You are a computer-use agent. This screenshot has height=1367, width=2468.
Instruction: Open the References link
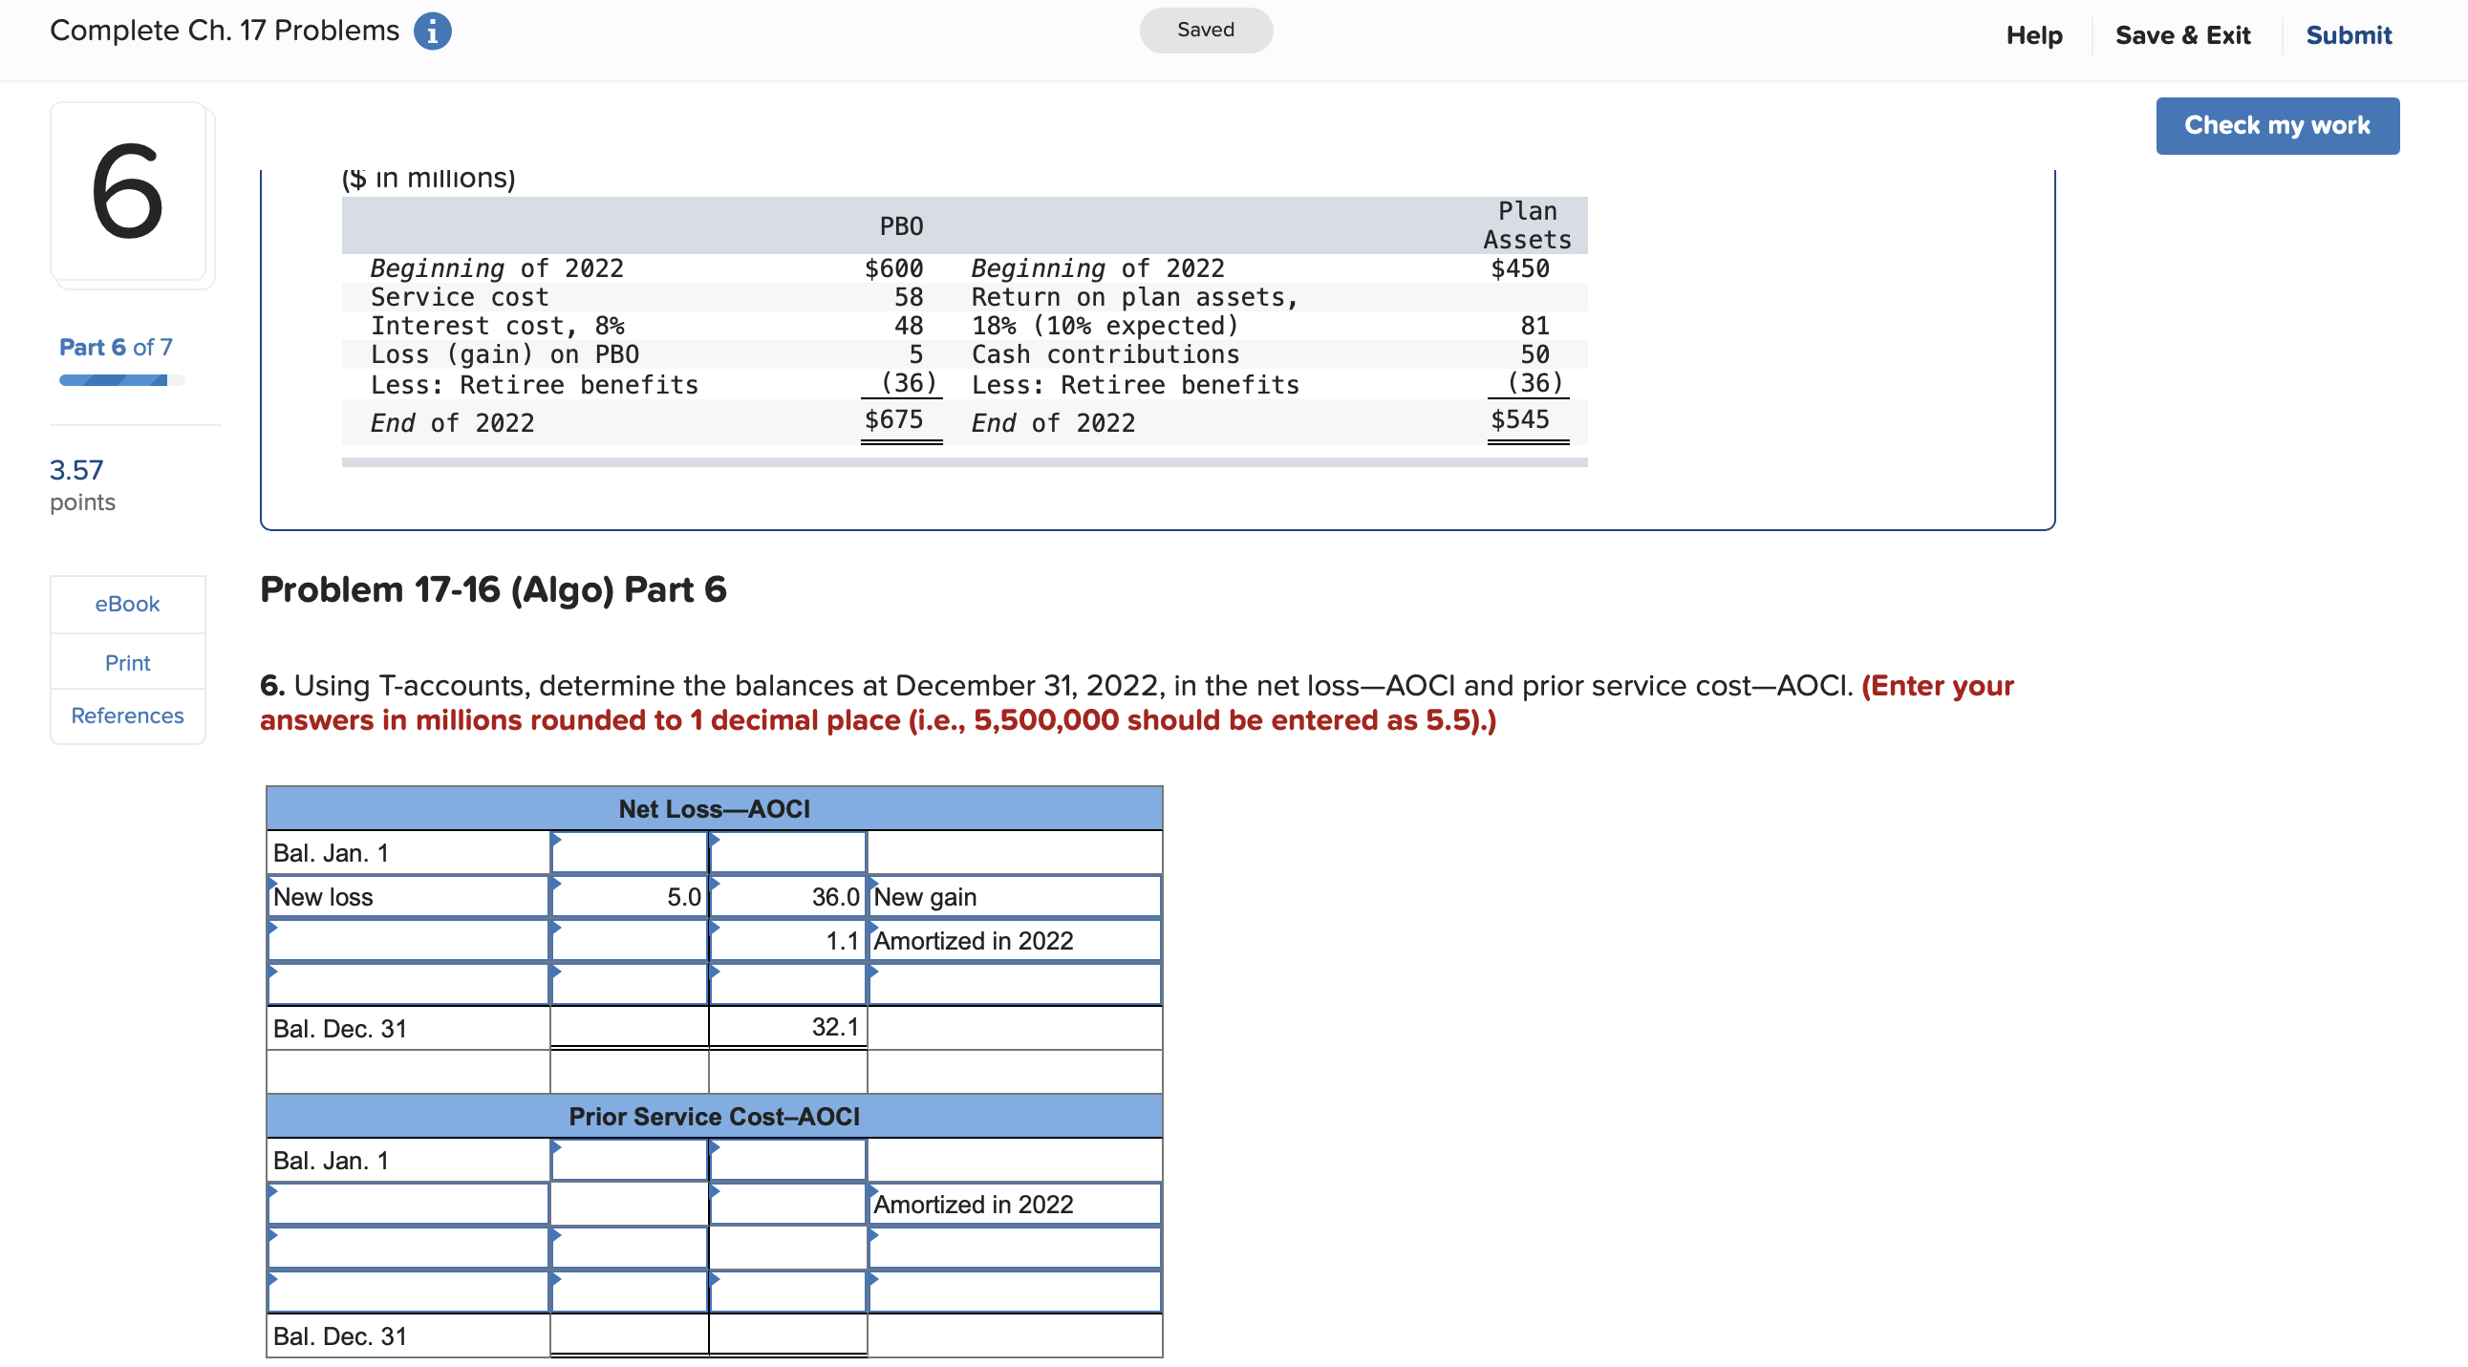click(127, 716)
